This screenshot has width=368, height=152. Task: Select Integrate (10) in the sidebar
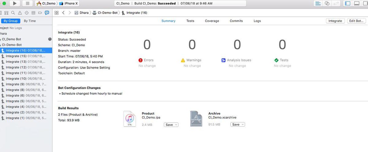coord(26,79)
